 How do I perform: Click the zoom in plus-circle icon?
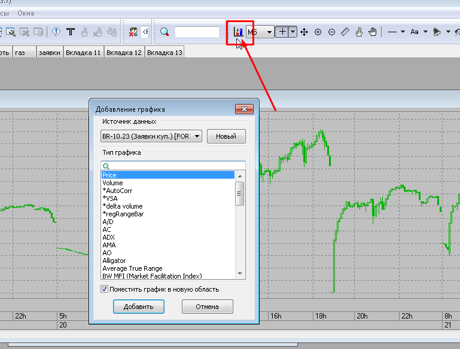(318, 32)
